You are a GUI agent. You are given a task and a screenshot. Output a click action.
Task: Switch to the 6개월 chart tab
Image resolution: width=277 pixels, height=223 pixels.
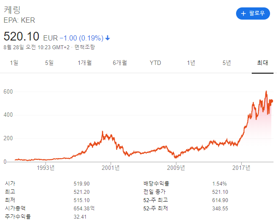tap(120, 63)
